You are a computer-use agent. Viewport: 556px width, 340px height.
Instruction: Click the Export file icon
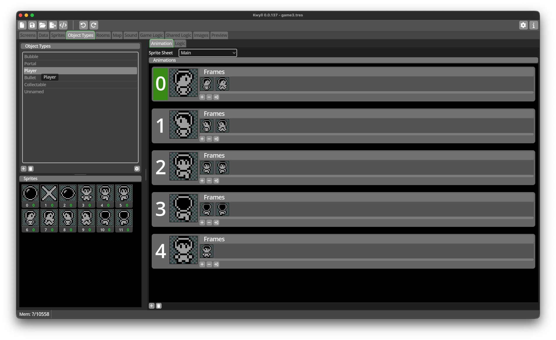(53, 25)
